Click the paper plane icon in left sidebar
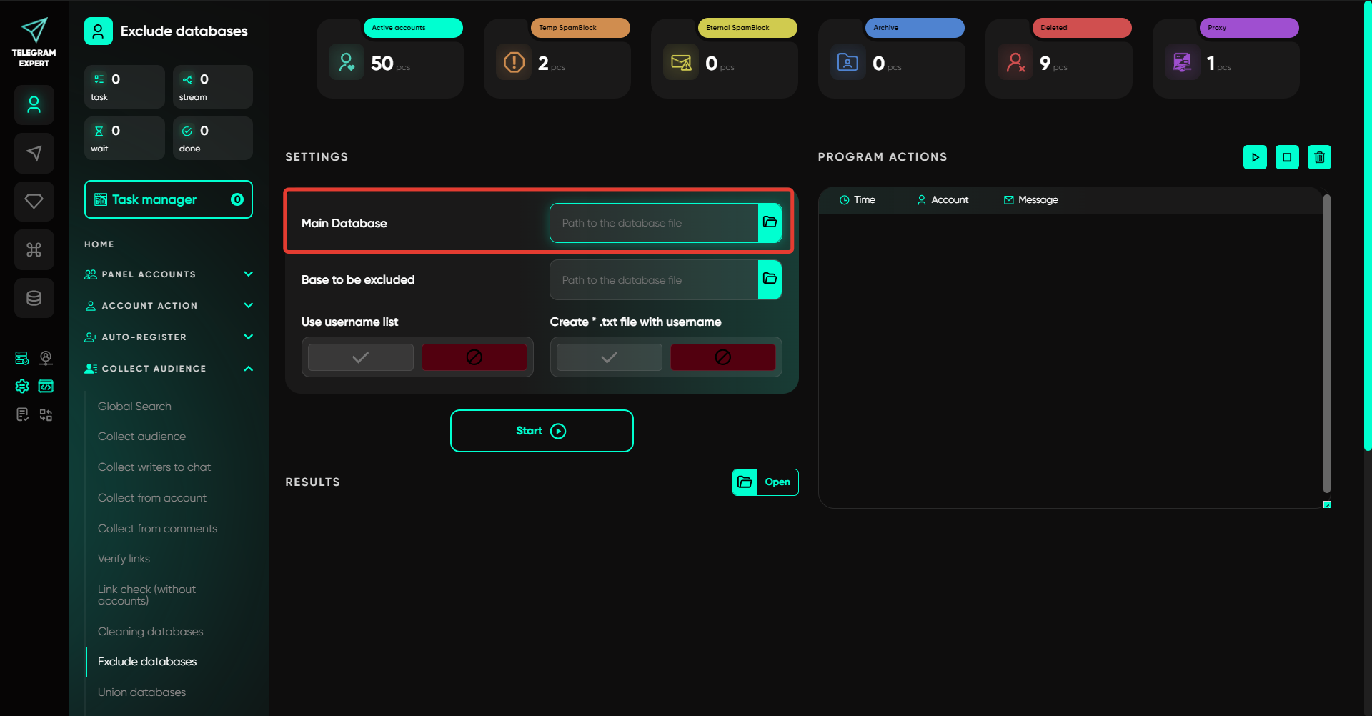Image resolution: width=1372 pixels, height=716 pixels. pos(34,153)
